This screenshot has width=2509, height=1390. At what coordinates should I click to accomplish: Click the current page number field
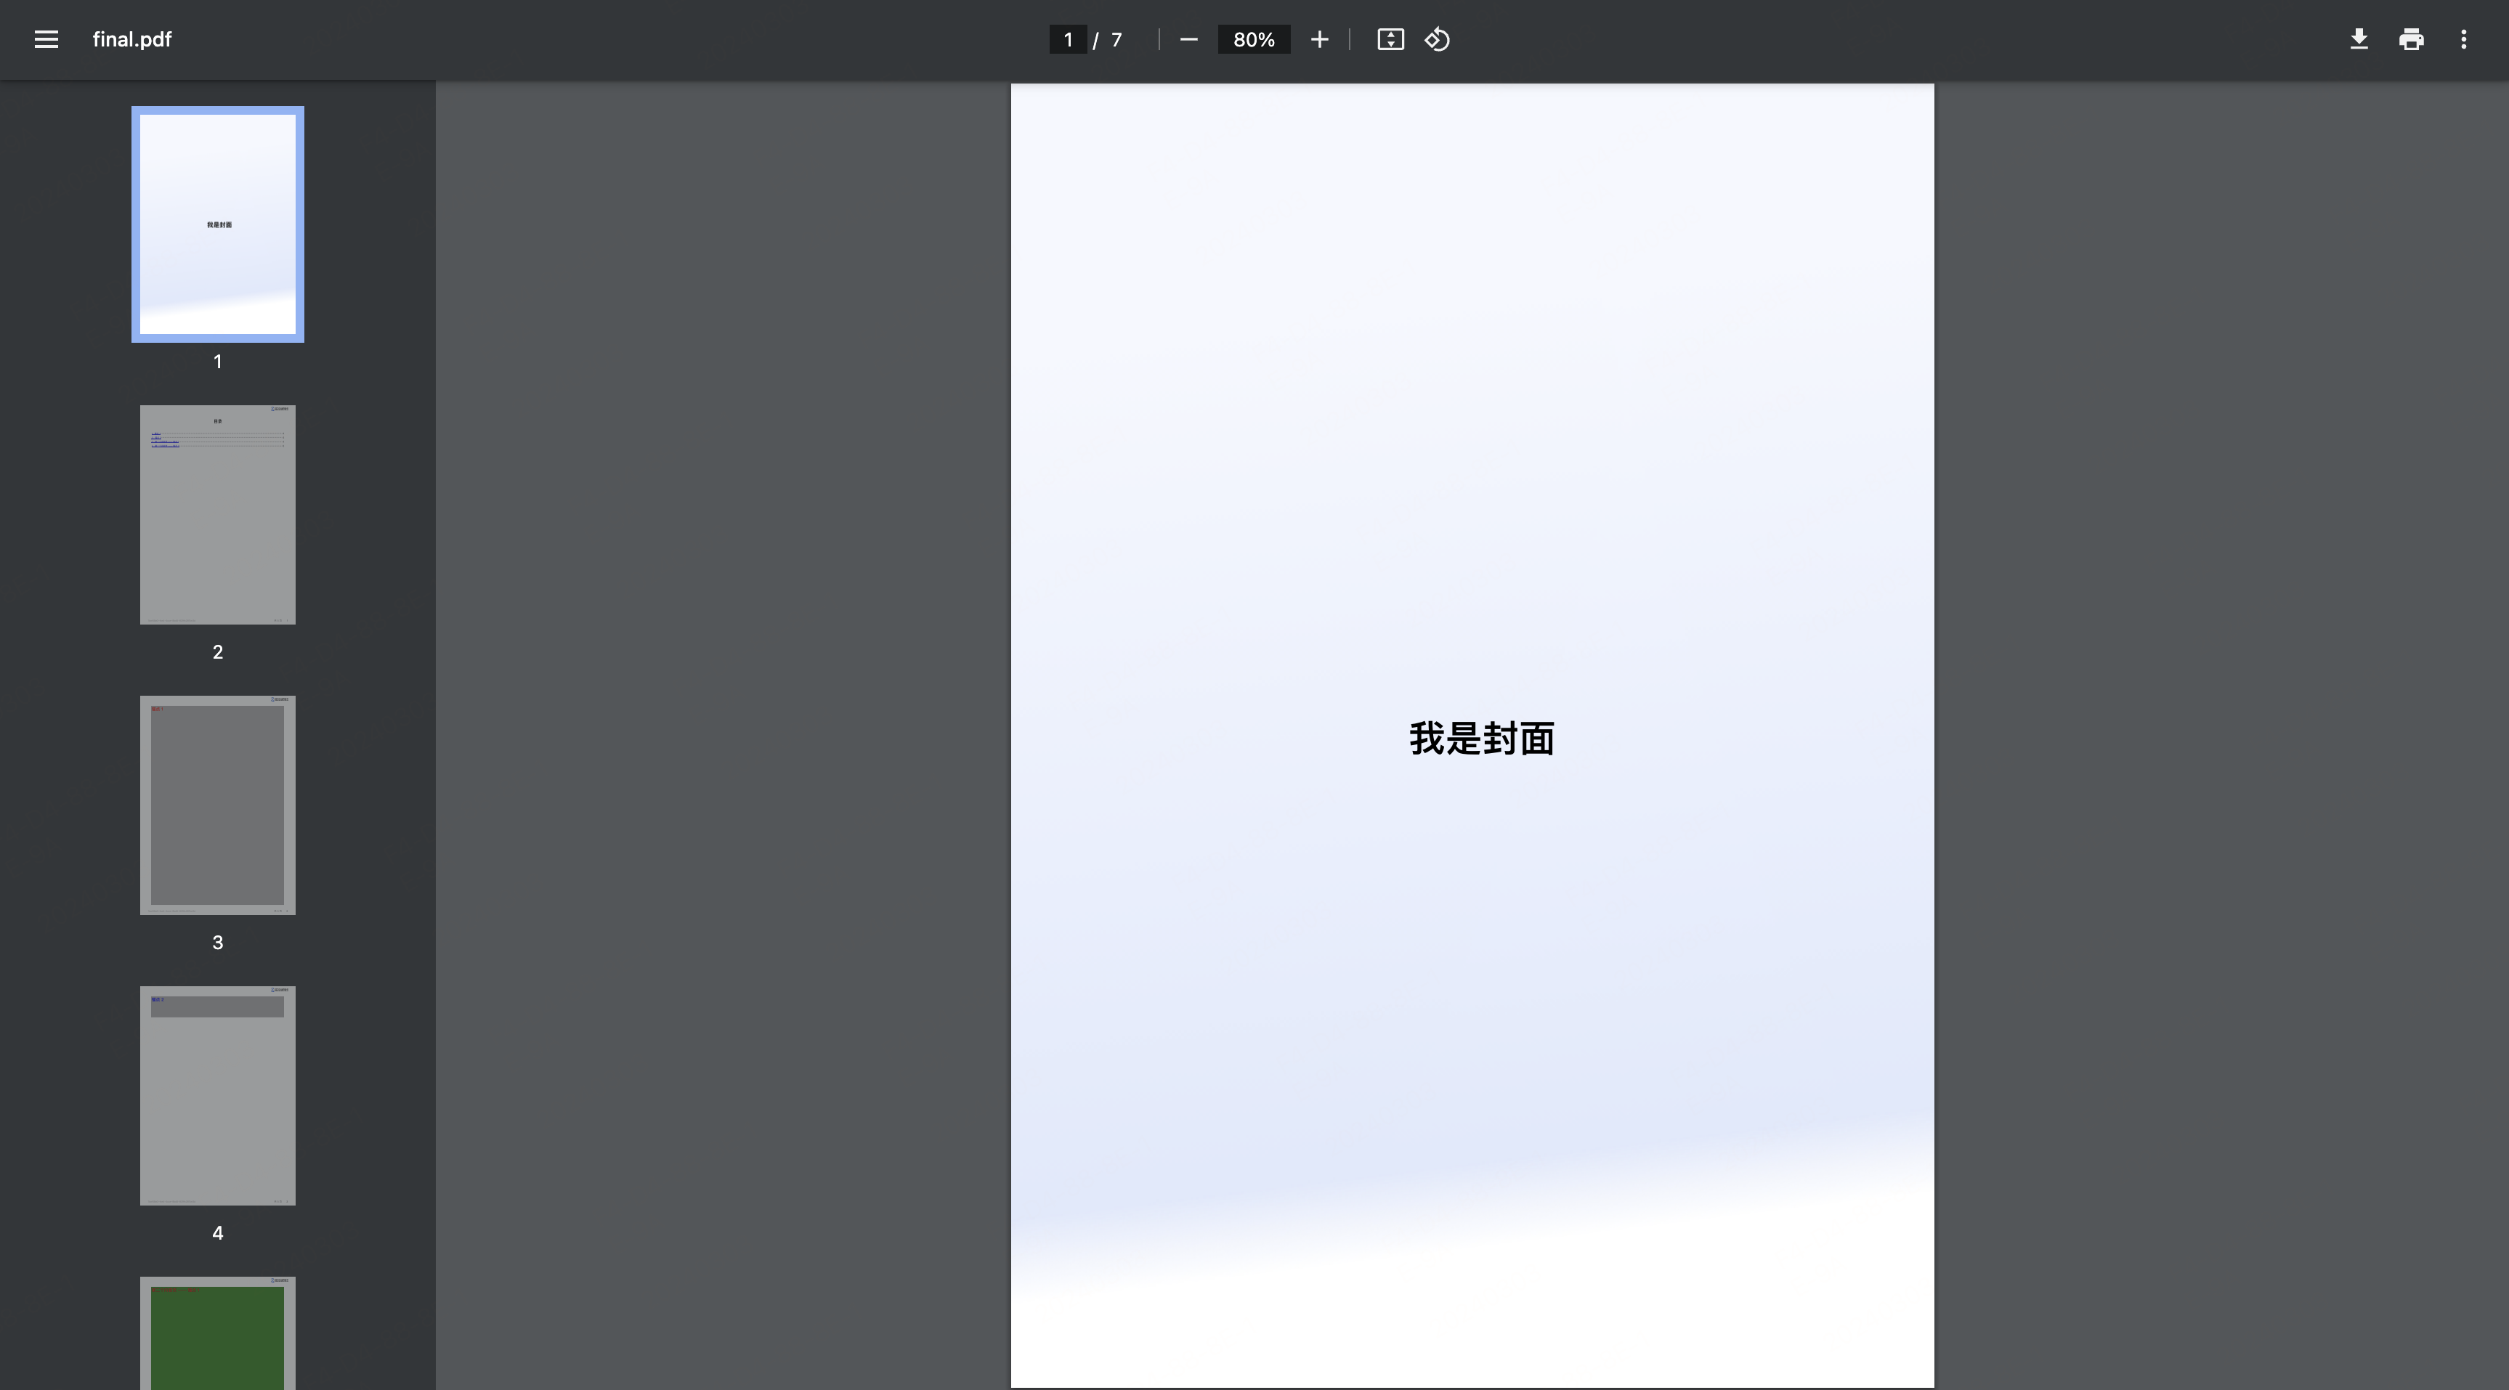(1068, 40)
